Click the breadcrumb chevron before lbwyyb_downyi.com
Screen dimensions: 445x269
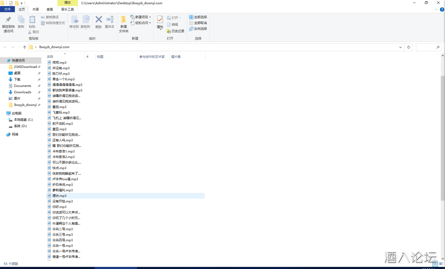point(36,47)
